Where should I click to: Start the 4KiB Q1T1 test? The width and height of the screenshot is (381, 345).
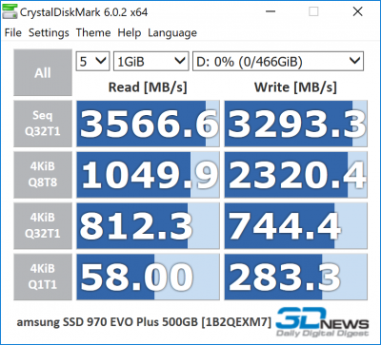(x=43, y=277)
